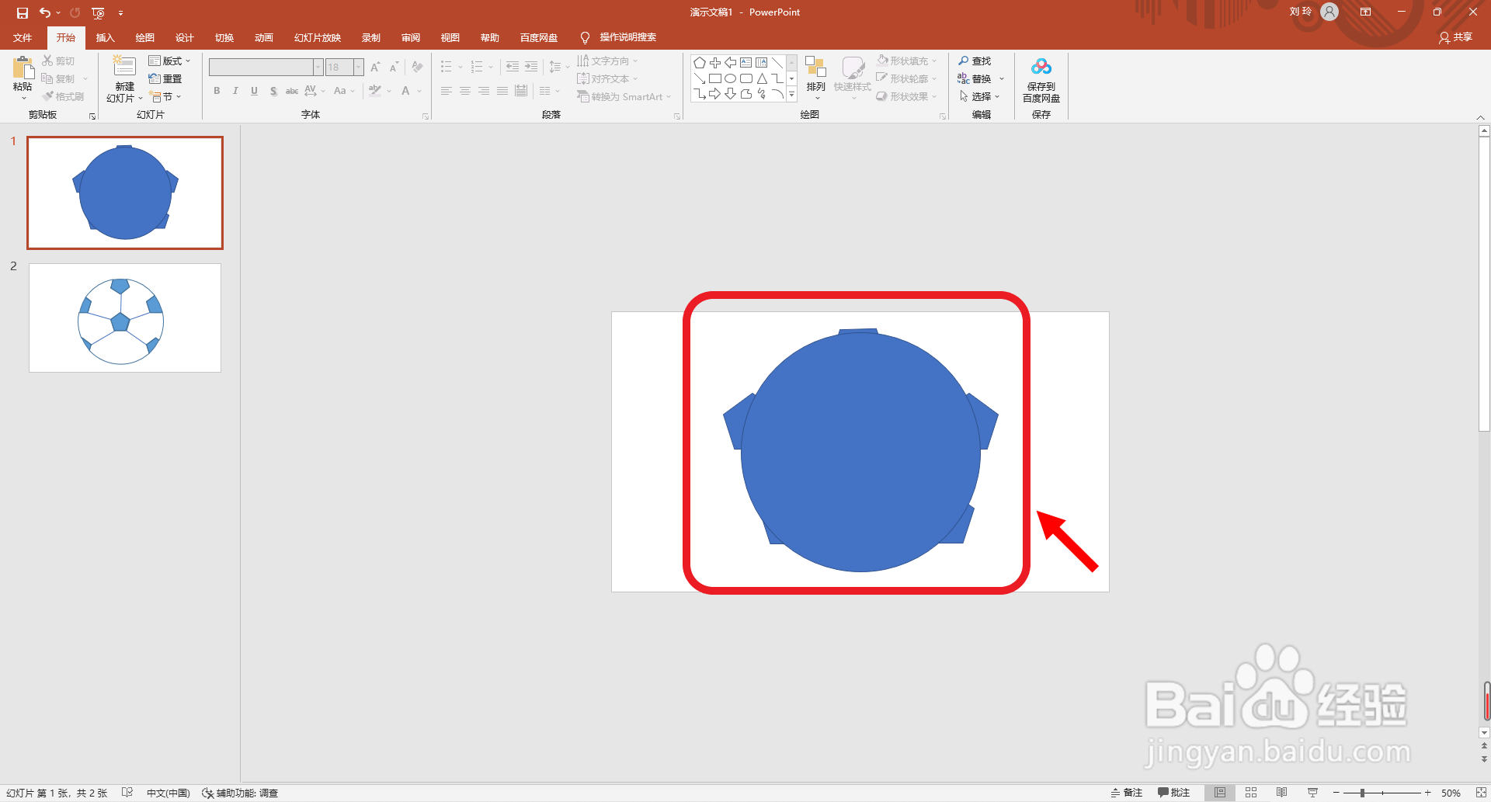Viewport: 1491px width, 802px height.
Task: Click the Character Spacing (AV) icon
Action: [311, 91]
